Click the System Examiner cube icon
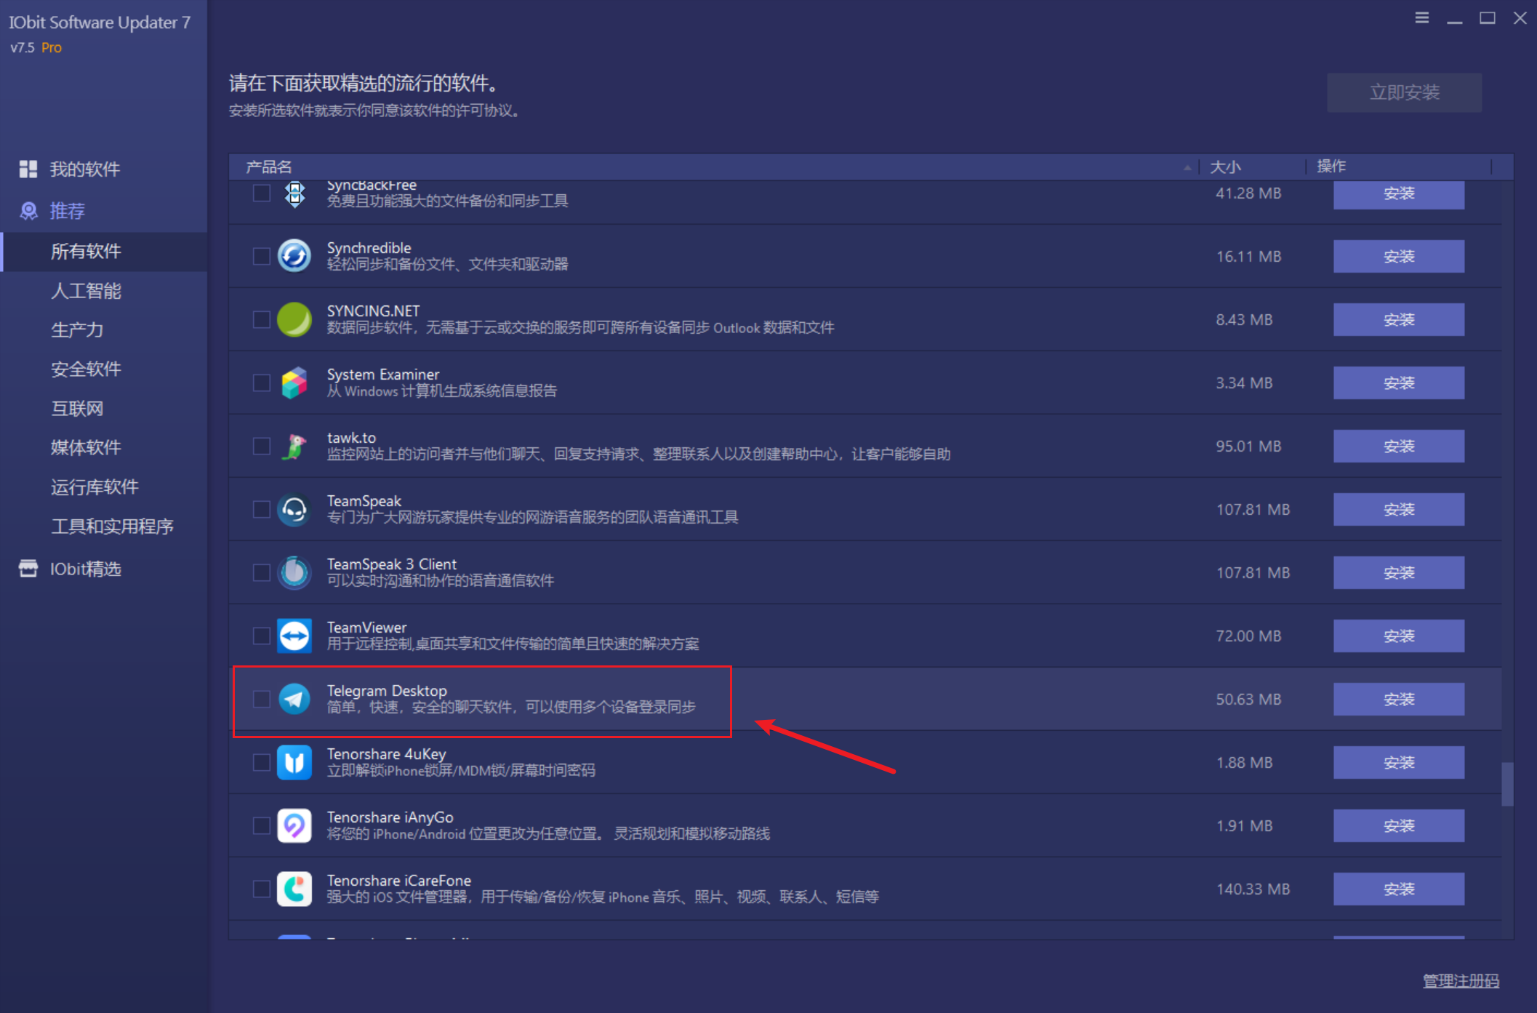 [294, 383]
